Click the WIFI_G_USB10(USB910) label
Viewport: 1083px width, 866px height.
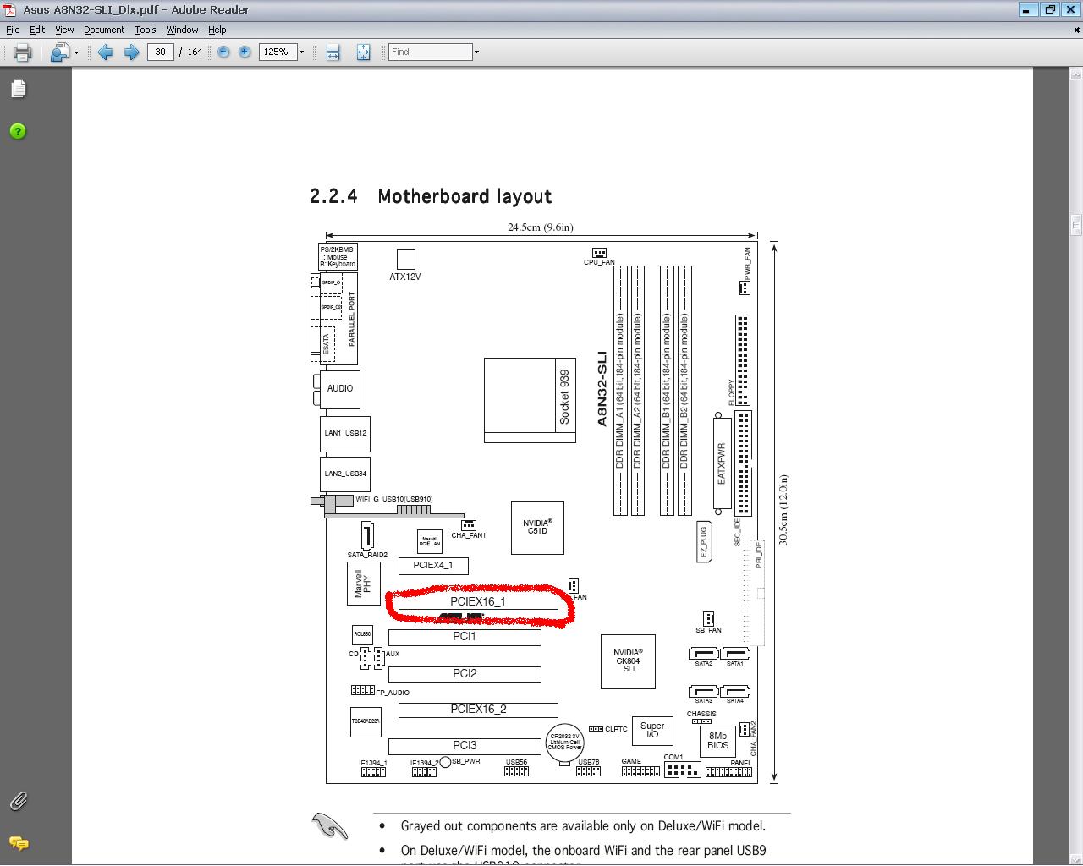[394, 499]
